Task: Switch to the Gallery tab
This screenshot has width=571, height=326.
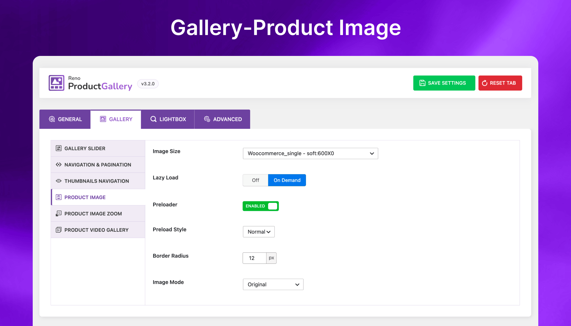Action: pyautogui.click(x=116, y=119)
